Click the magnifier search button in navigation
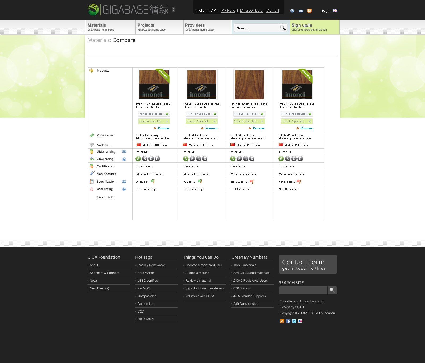Viewport: 425px width, 363px height. click(283, 28)
